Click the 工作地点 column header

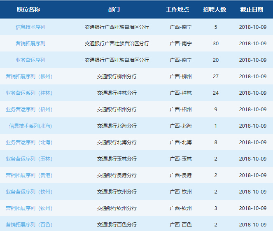click(x=177, y=9)
